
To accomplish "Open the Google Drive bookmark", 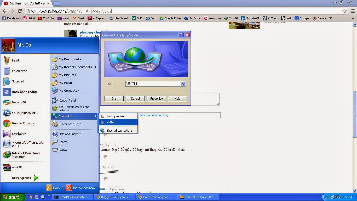I will click(x=170, y=18).
